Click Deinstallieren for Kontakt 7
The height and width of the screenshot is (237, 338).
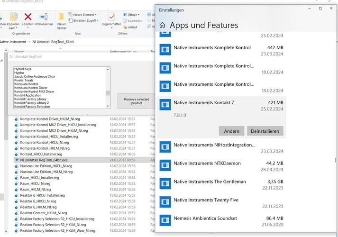tap(265, 131)
